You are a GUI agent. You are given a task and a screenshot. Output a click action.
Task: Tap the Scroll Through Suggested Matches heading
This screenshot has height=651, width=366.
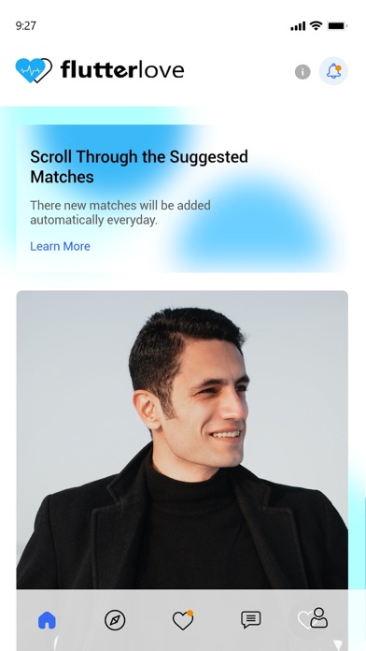coord(139,166)
